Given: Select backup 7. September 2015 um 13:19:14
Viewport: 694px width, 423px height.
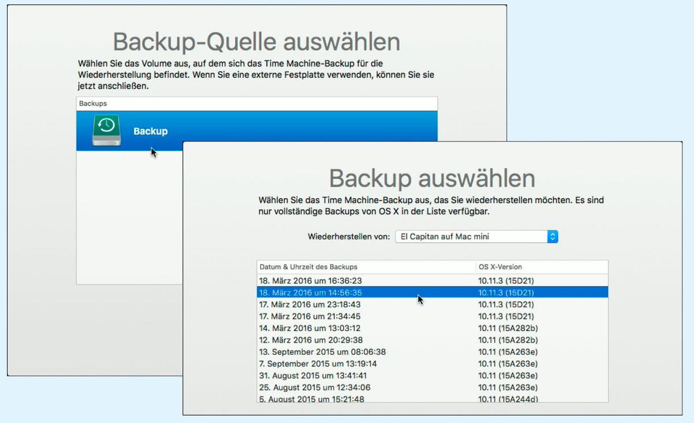Looking at the screenshot, I should [x=433, y=363].
